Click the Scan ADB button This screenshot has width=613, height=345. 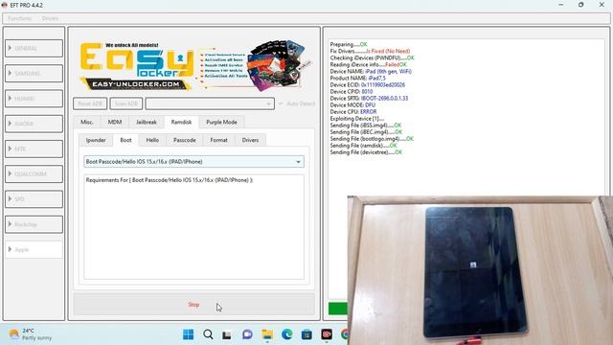tap(126, 103)
